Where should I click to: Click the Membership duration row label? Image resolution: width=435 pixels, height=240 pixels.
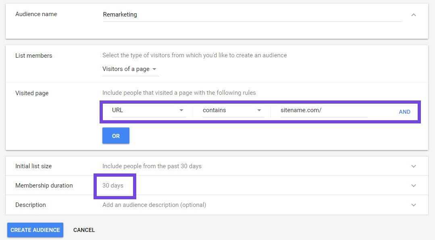(x=44, y=186)
